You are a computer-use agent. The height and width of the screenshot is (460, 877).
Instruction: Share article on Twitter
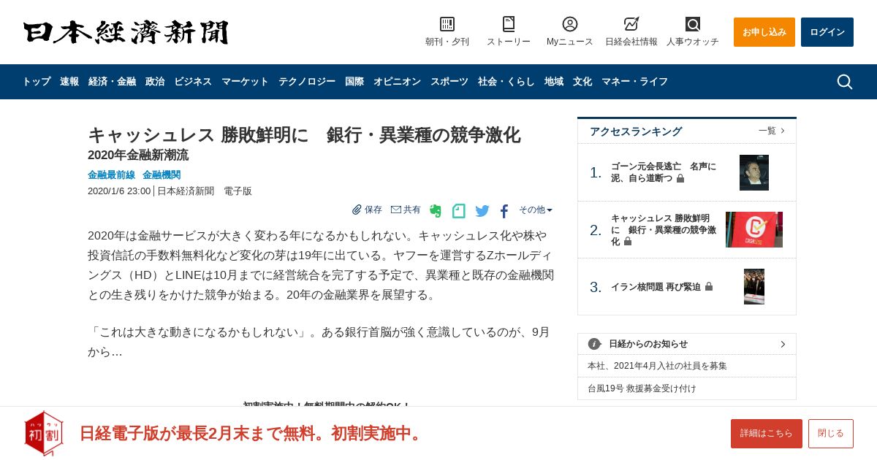(482, 211)
